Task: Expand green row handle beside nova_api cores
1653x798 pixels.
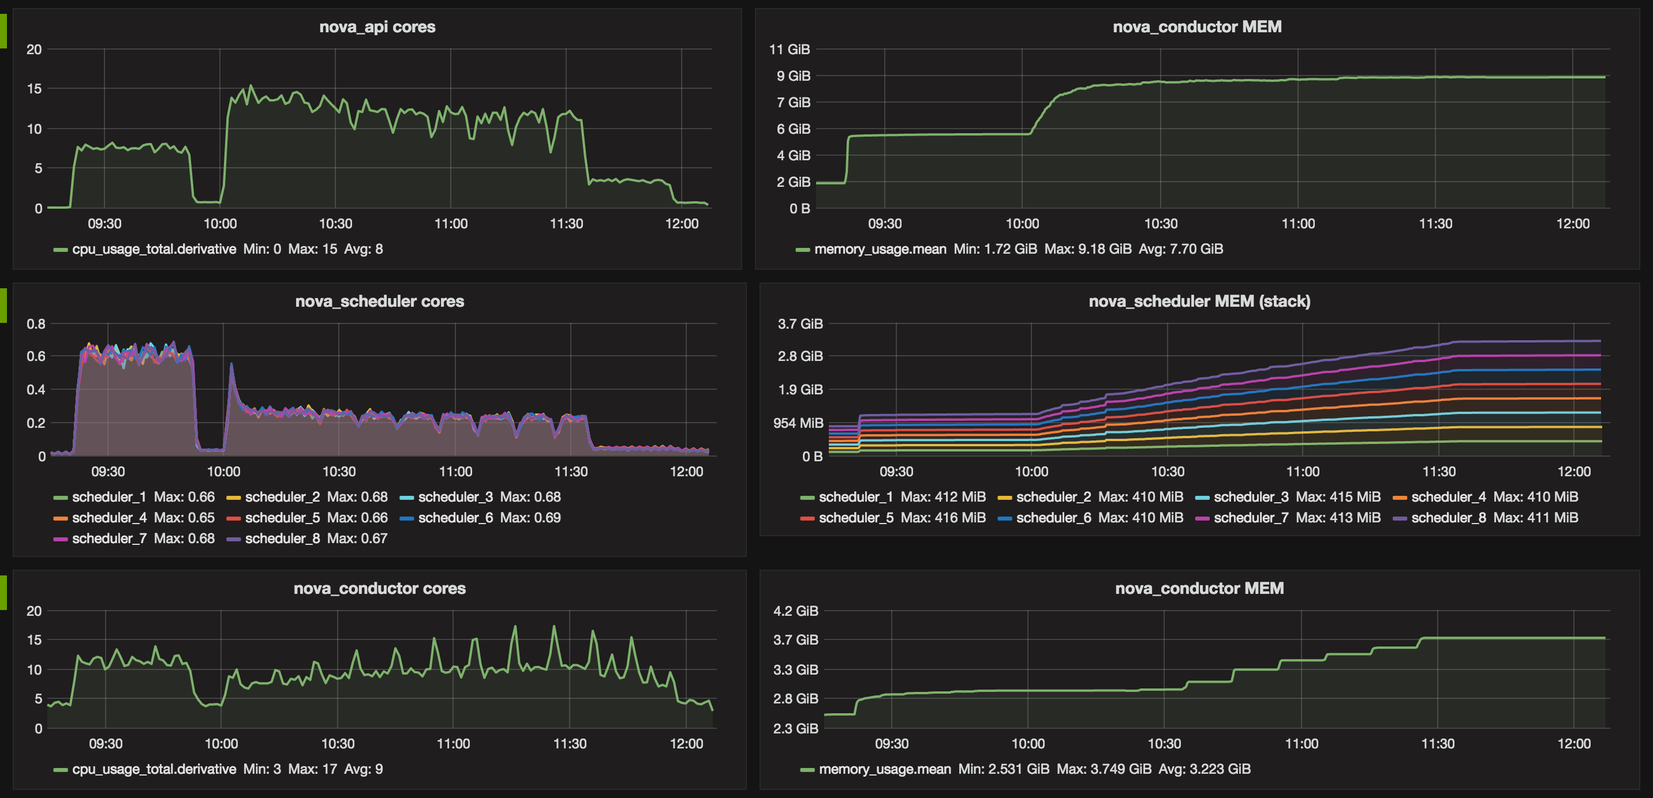Action: 3,31
